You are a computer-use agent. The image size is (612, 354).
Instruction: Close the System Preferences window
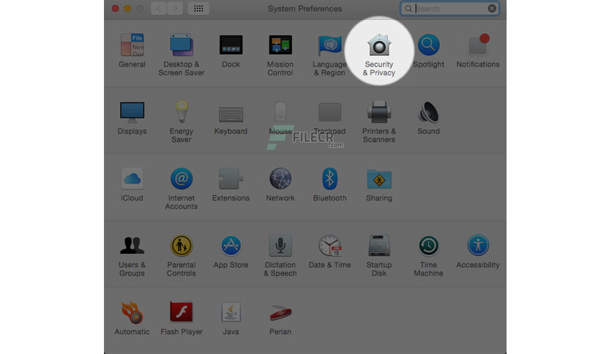(x=116, y=9)
